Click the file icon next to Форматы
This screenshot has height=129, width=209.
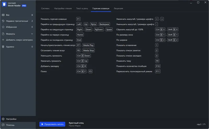pos(3,34)
